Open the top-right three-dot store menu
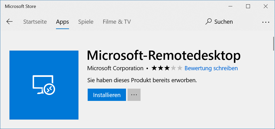This screenshot has height=129, width=275. pos(266,22)
